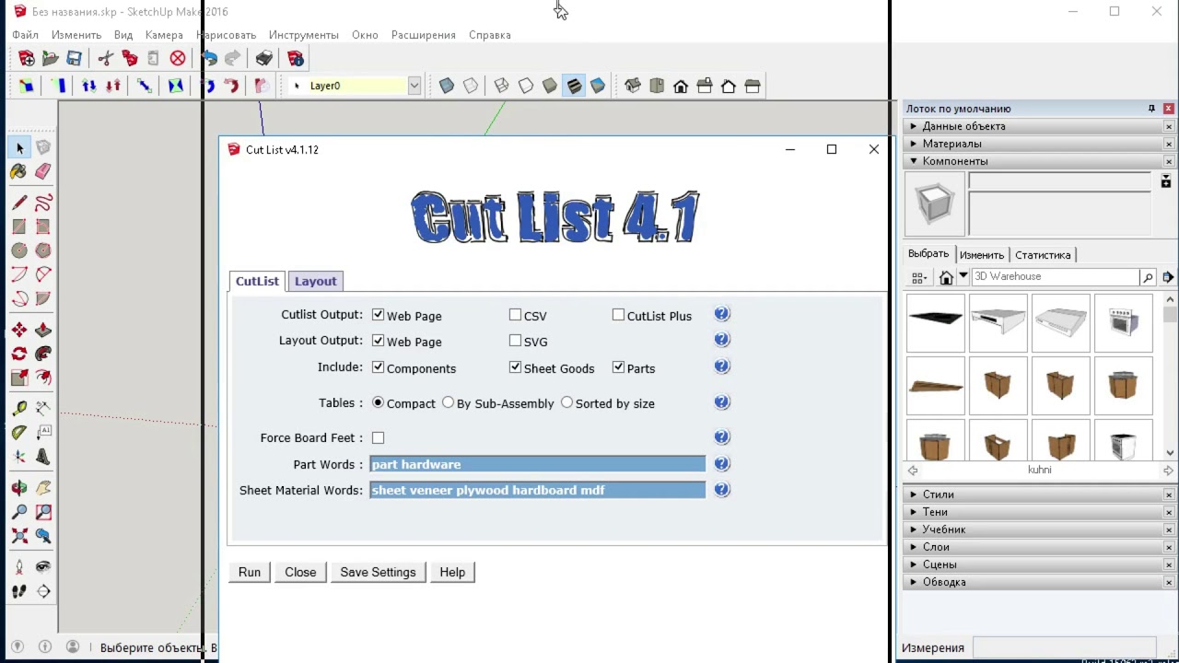Image resolution: width=1179 pixels, height=663 pixels.
Task: Select the Shaded With Textures style icon
Action: click(x=574, y=86)
